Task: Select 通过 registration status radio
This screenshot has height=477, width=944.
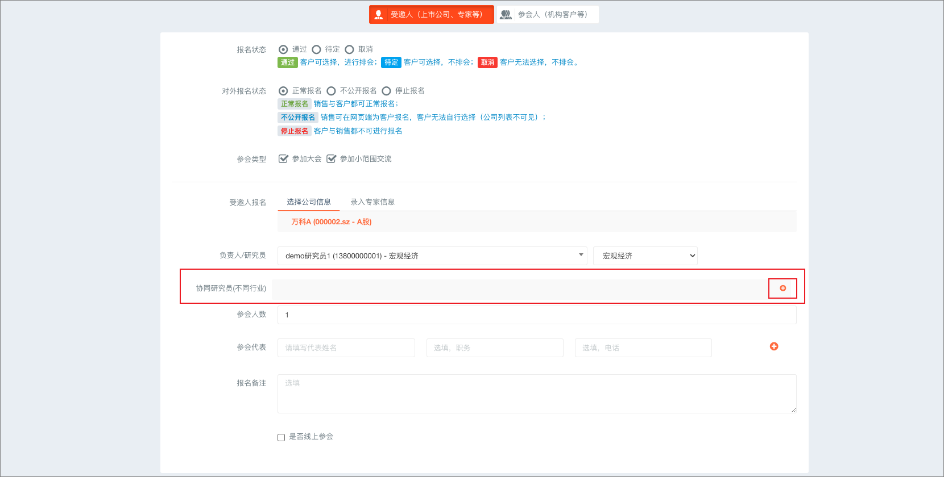Action: [283, 49]
